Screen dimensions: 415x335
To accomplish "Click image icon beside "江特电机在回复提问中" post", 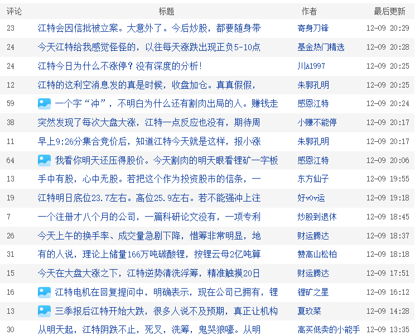I will click(44, 292).
